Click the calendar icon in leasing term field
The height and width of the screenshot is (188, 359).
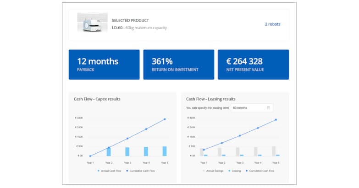tap(269, 108)
